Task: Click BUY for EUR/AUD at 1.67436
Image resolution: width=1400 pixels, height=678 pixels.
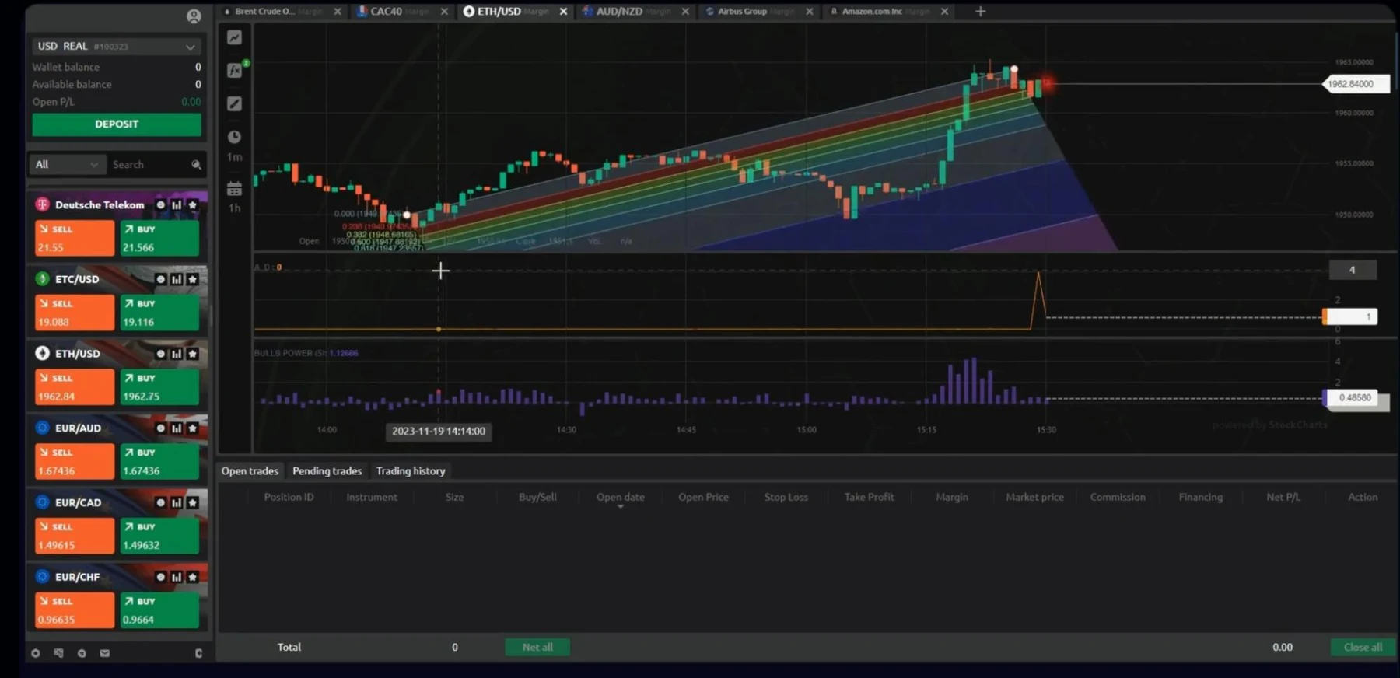Action: pyautogui.click(x=159, y=462)
